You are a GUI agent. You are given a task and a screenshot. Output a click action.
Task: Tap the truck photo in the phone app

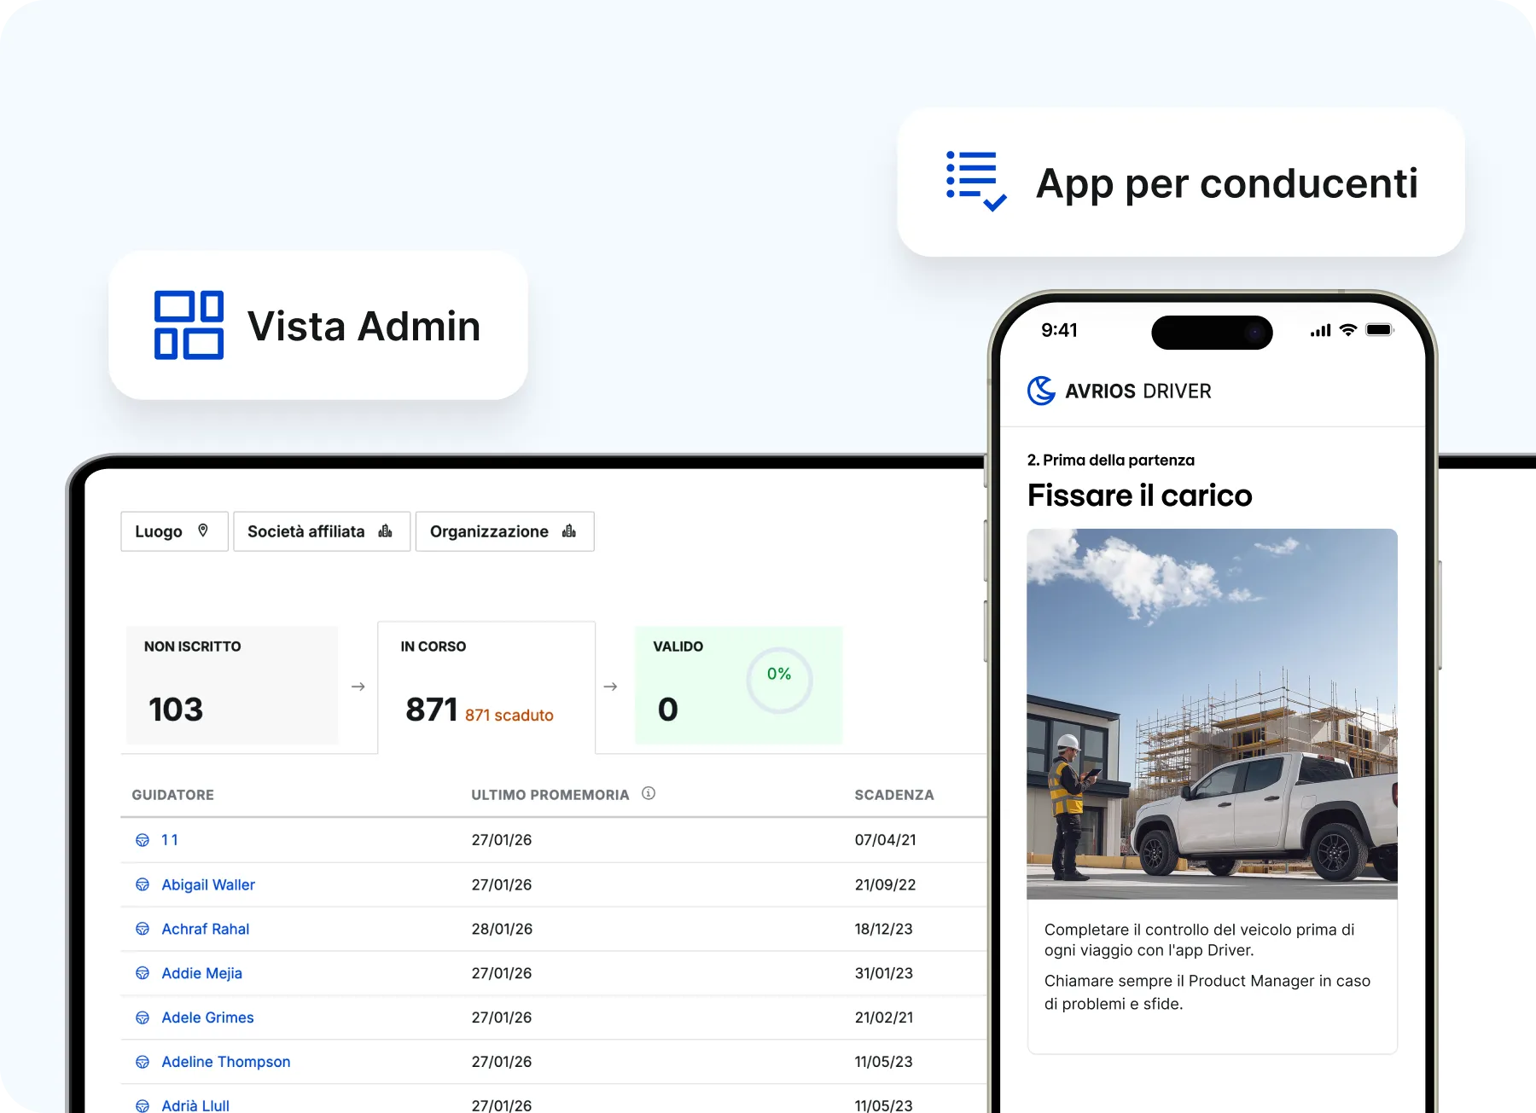tap(1212, 714)
